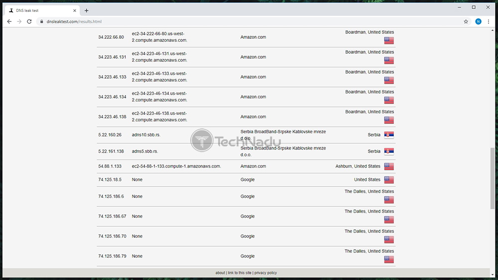
Task: Click Serbia flag in 5.22.161.138 row
Action: 389,152
